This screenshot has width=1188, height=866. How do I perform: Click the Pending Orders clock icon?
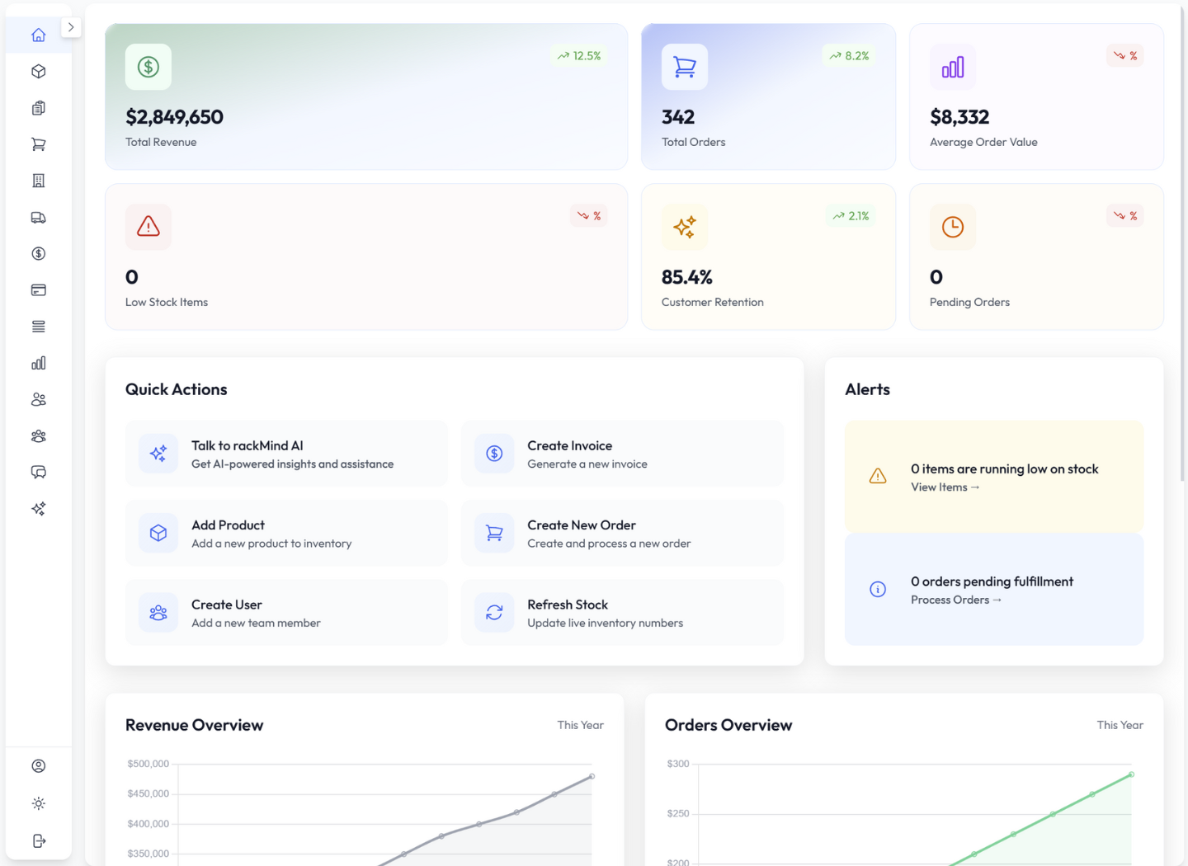click(953, 227)
